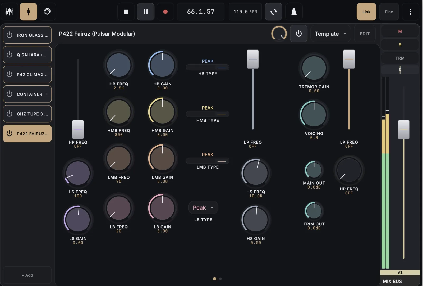423x286 pixels.
Task: Click the TREMOR GAIN knob
Action: pyautogui.click(x=314, y=68)
